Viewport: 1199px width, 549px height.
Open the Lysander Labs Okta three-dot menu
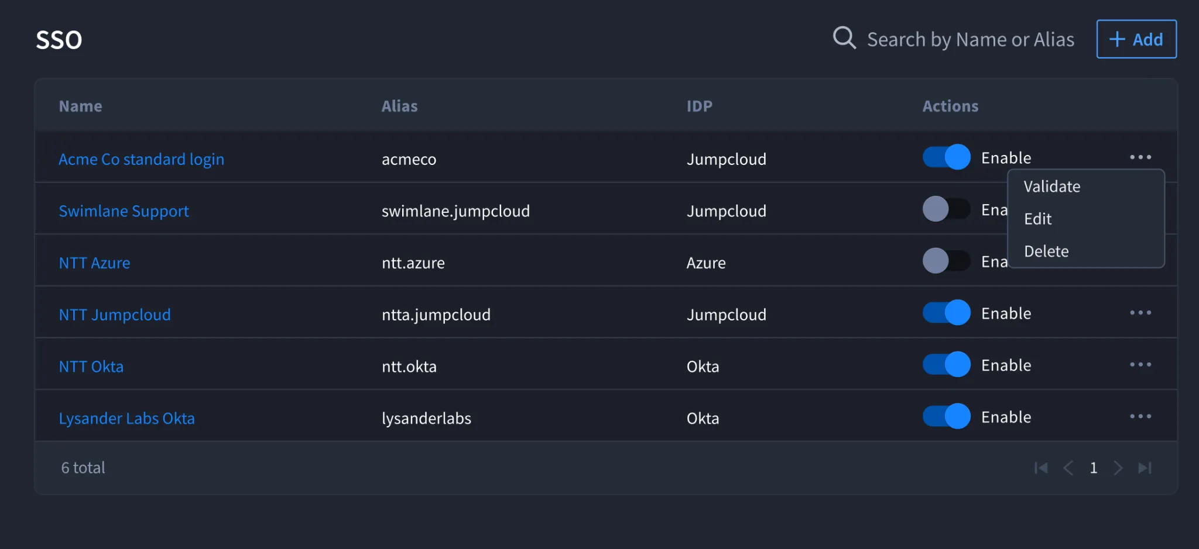[x=1140, y=417]
